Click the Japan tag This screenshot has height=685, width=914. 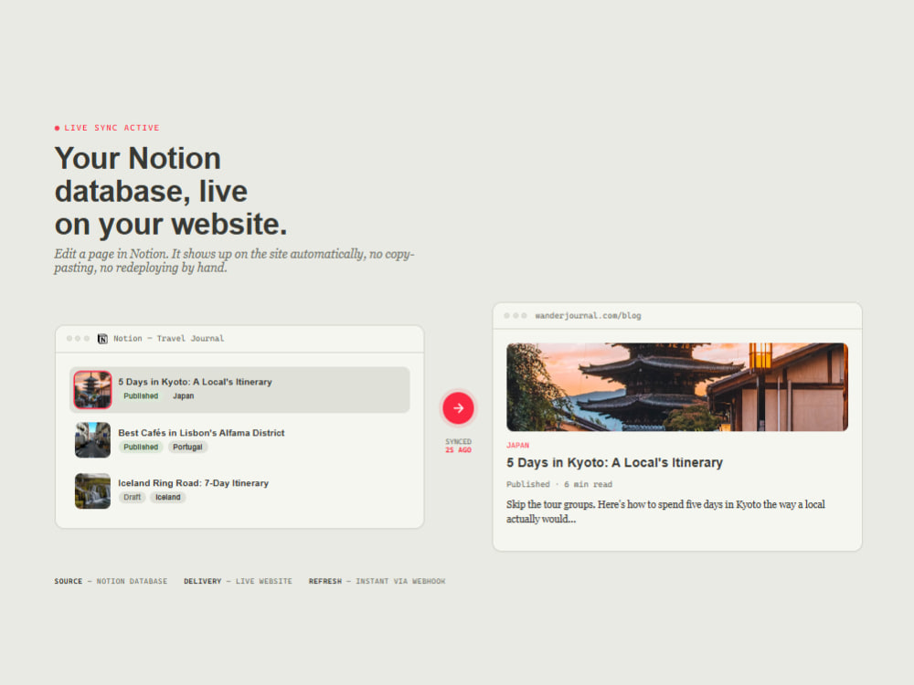pyautogui.click(x=183, y=396)
